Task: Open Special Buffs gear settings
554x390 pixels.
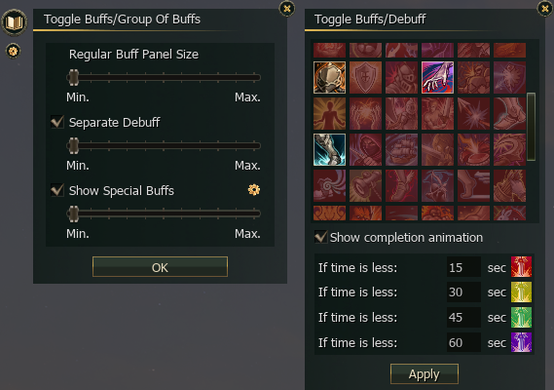Action: click(x=254, y=190)
